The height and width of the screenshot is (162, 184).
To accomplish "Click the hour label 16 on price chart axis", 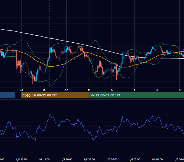I will (x=21, y=90).
